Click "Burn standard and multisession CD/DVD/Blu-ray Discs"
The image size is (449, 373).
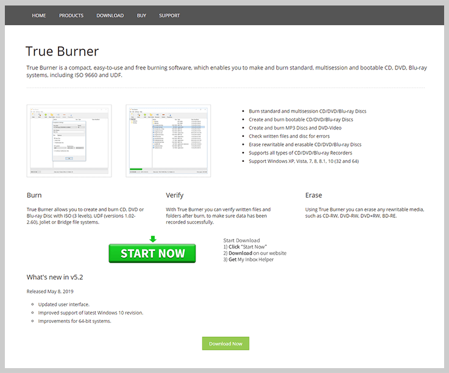307,111
